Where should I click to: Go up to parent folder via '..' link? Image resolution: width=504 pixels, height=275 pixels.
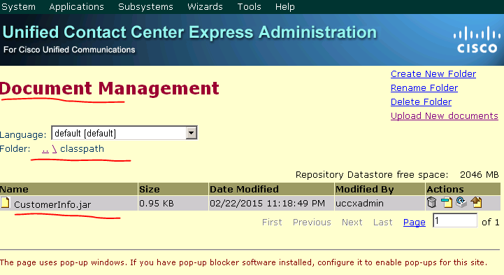45,149
